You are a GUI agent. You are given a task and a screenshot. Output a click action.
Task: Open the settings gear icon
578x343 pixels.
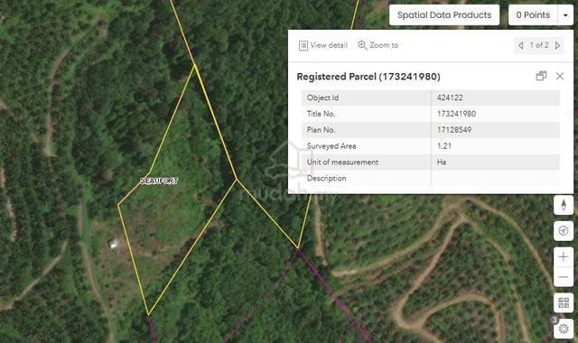click(x=564, y=329)
